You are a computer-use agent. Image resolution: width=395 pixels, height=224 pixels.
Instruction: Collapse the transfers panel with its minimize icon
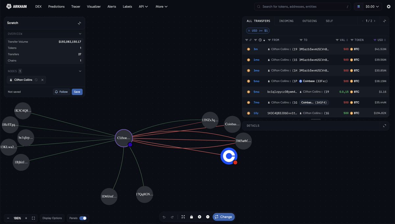click(384, 21)
